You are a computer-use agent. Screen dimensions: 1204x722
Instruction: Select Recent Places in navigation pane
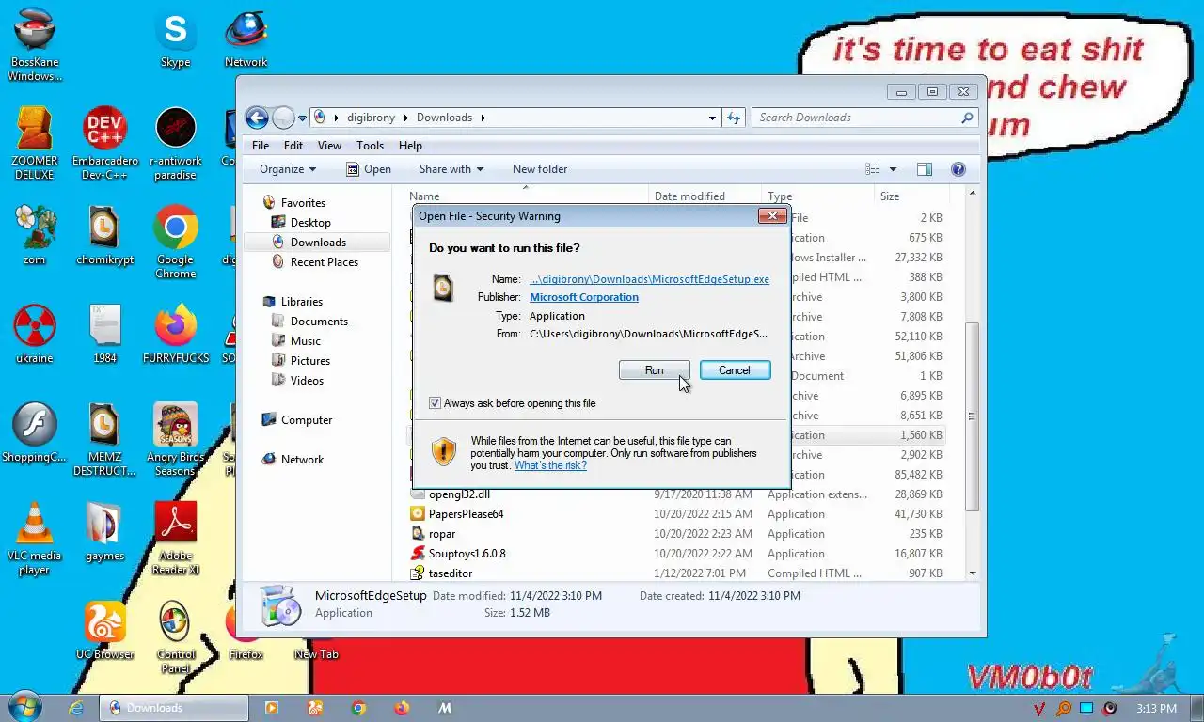pos(325,262)
